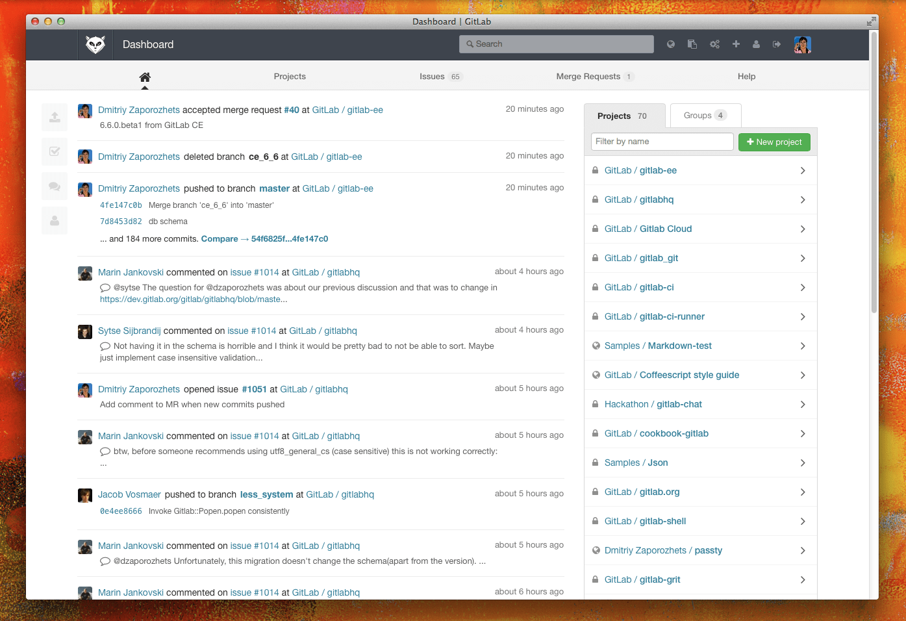Viewport: 906px width, 621px height.
Task: Click the New project button
Action: pos(774,142)
